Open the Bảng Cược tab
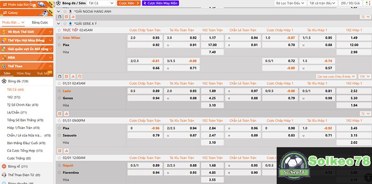Screen dimensions: 372x184 point(40,22)
